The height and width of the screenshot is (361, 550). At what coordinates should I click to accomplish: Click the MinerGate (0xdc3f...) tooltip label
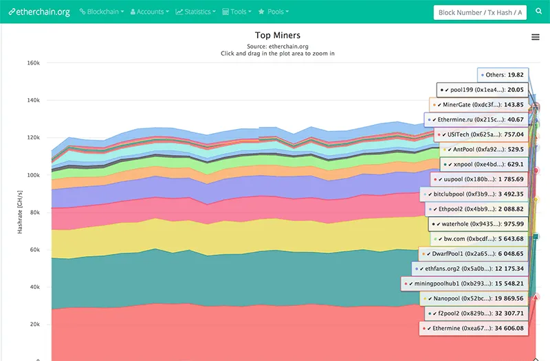click(x=478, y=104)
